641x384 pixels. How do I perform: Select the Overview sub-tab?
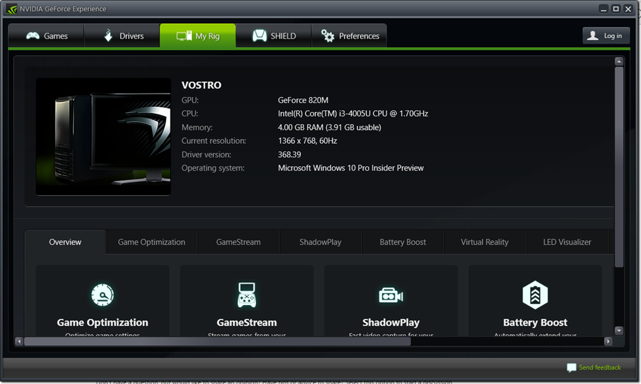click(x=65, y=242)
